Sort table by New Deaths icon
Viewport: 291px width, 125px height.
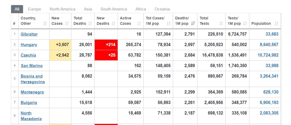(x=113, y=23)
